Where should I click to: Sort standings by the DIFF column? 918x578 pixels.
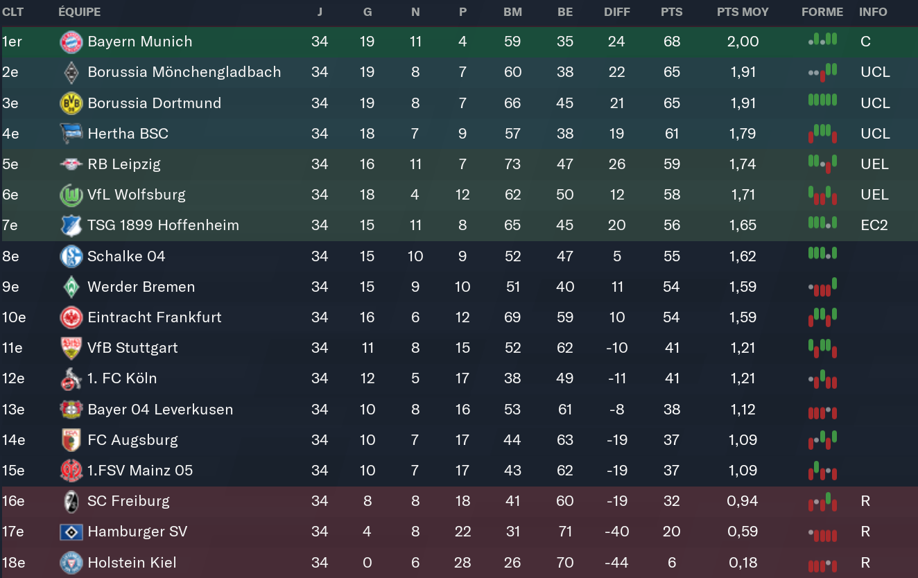617,12
